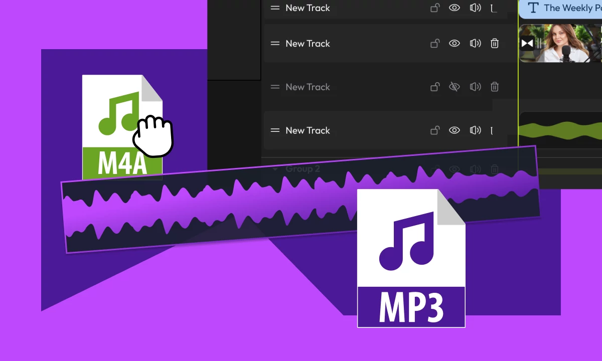Click the transition icon on the video clip

click(528, 43)
